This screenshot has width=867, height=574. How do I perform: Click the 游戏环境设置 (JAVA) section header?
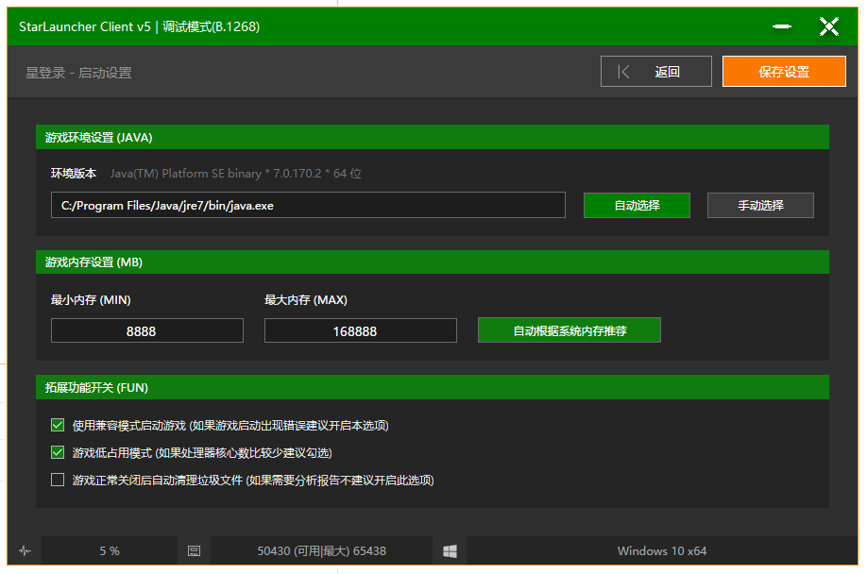tap(433, 137)
